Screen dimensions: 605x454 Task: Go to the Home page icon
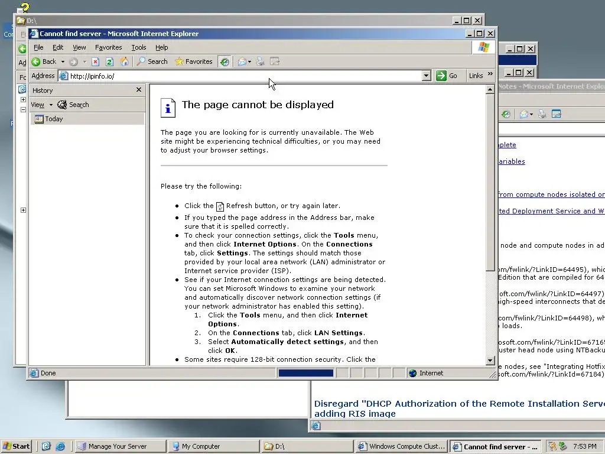(x=124, y=61)
